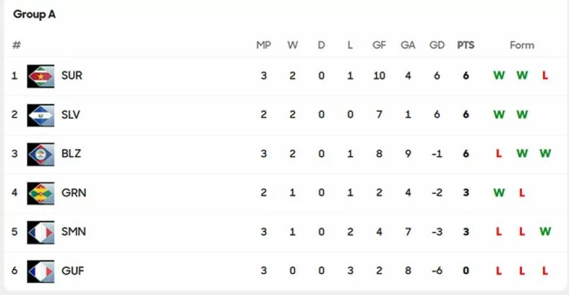Click BLZ's red L form result

499,154
